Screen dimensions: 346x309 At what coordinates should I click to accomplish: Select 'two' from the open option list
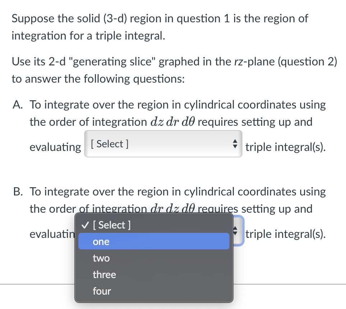click(101, 258)
